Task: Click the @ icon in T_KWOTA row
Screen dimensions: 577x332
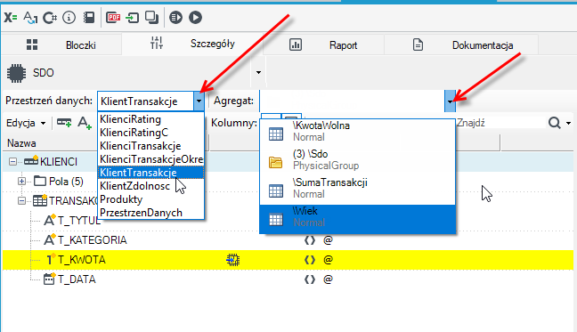Action: tap(328, 260)
